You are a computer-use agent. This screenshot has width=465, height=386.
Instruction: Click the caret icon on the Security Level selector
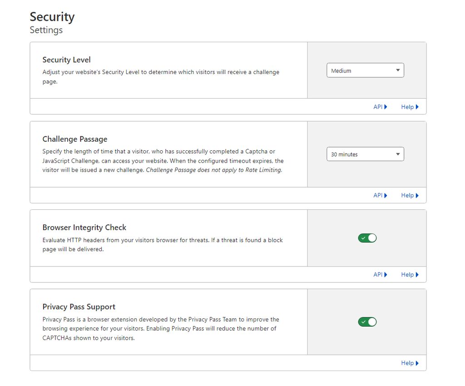point(397,70)
